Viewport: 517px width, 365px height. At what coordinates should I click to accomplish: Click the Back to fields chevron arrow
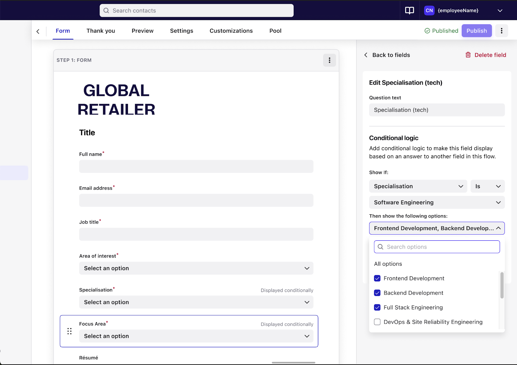[x=366, y=55]
